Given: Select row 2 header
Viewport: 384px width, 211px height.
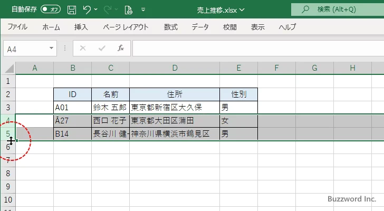Looking at the screenshot, I should pyautogui.click(x=8, y=94).
